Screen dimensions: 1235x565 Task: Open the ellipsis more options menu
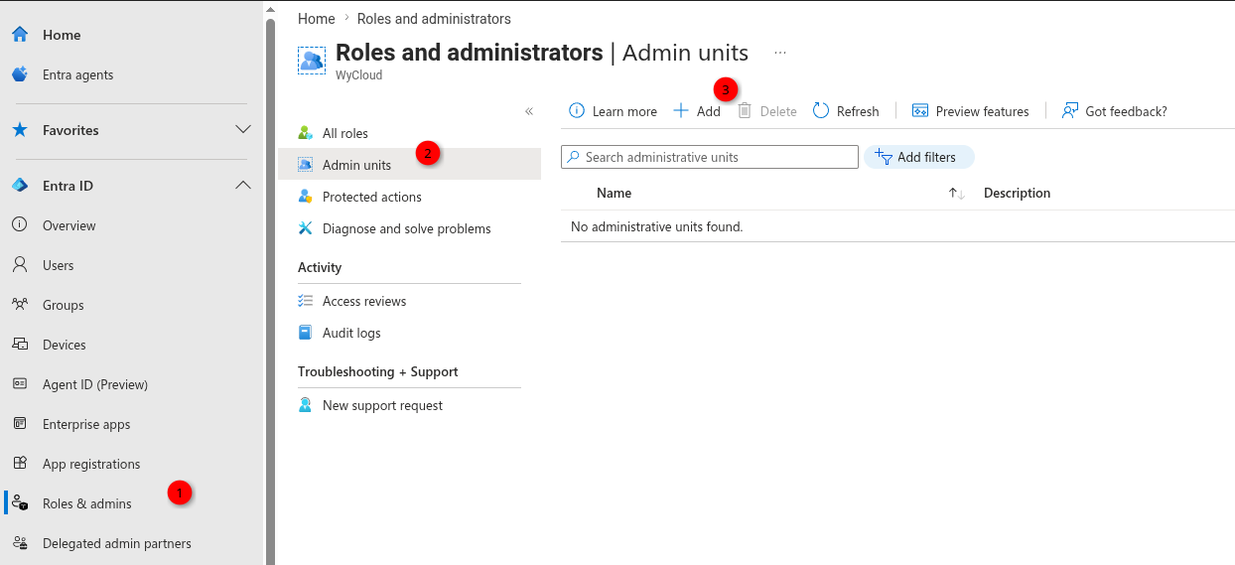[780, 53]
